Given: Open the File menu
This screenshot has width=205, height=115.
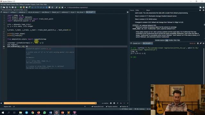Looking at the screenshot, I should pyautogui.click(x=2, y=4).
